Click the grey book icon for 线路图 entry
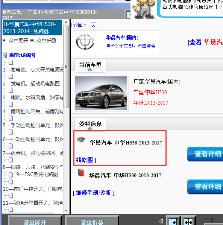223x225 pixels. (x=81, y=139)
